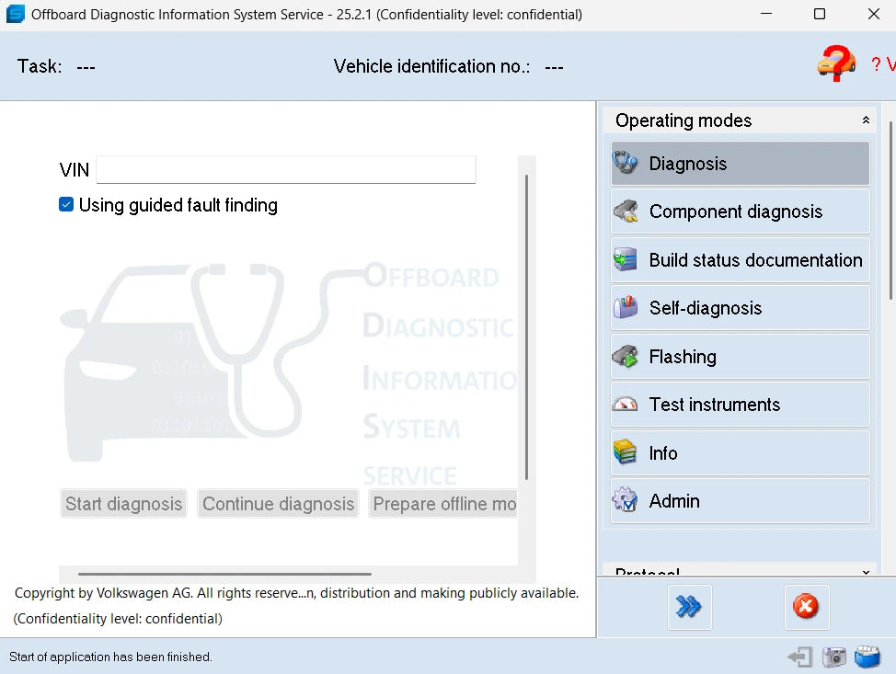Click the blue box icon in status bar

[x=867, y=657]
